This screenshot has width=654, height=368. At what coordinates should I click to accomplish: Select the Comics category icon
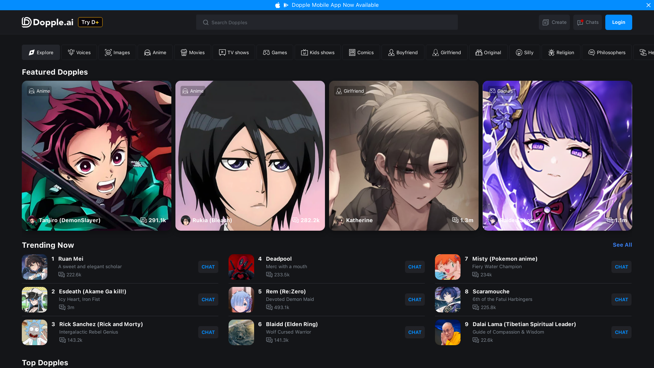tap(352, 52)
